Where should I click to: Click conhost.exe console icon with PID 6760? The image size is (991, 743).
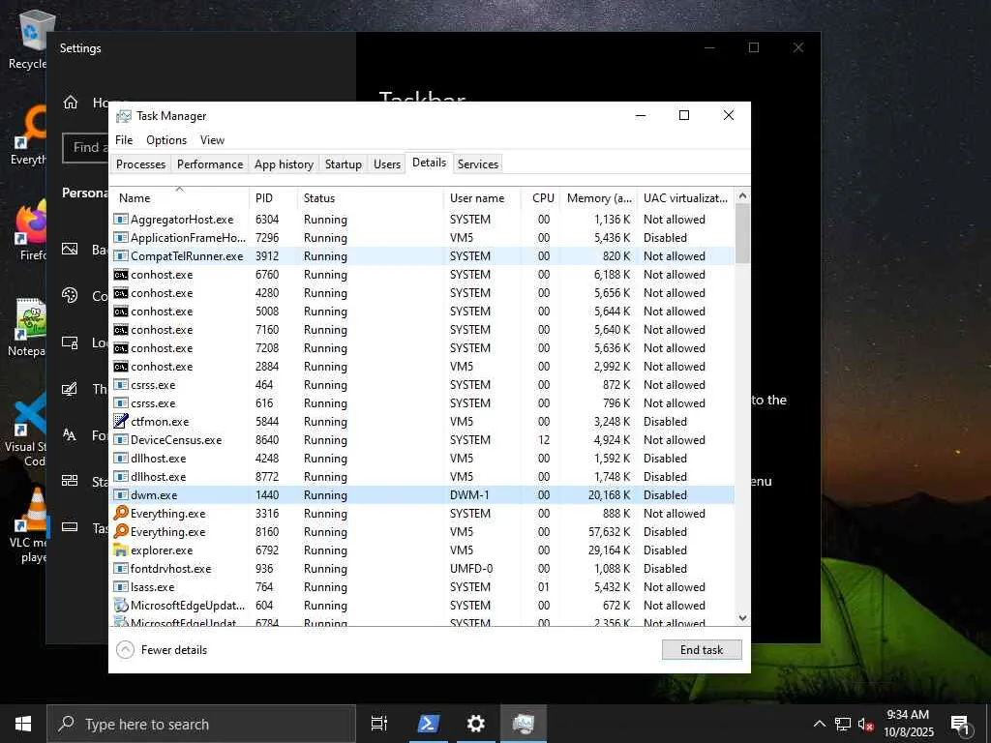[x=121, y=275]
